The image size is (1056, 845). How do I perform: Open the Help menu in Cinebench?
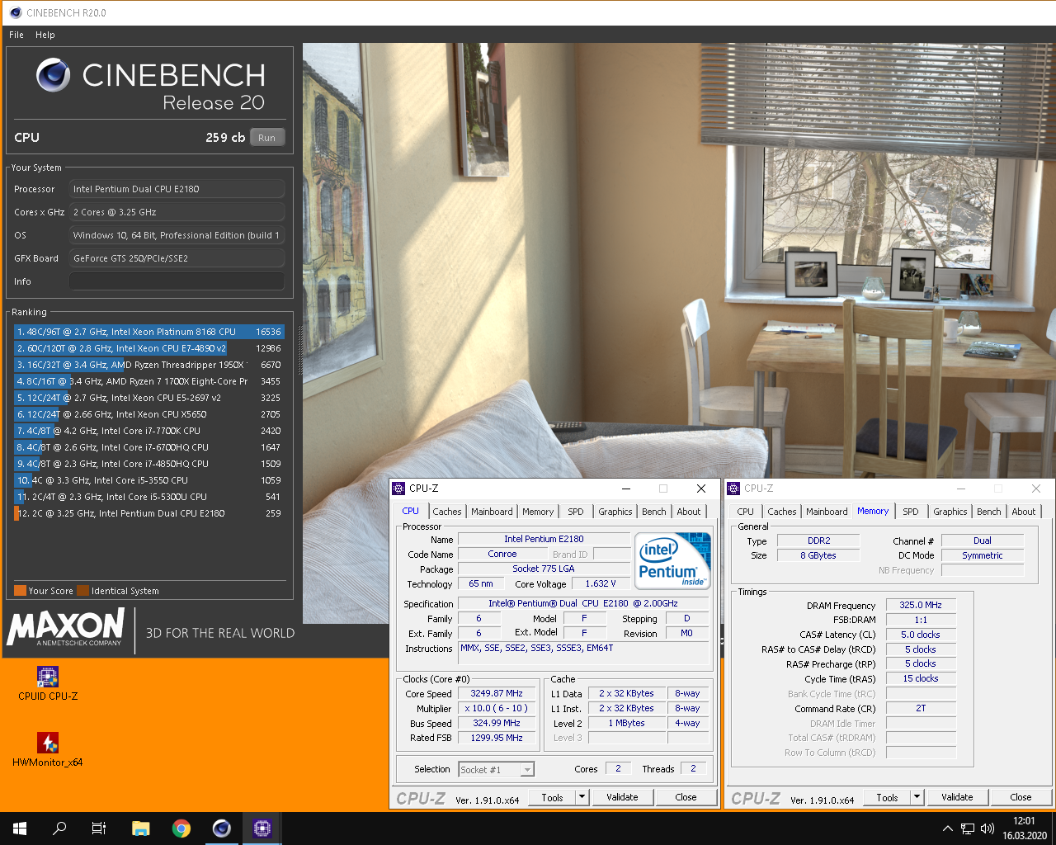click(45, 35)
